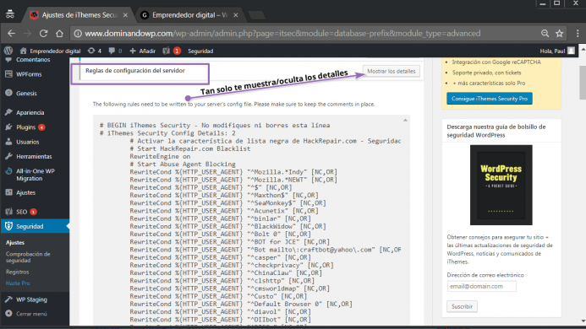Close the Ajustes de iThemes Security tab
The image size is (586, 329).
click(x=125, y=15)
